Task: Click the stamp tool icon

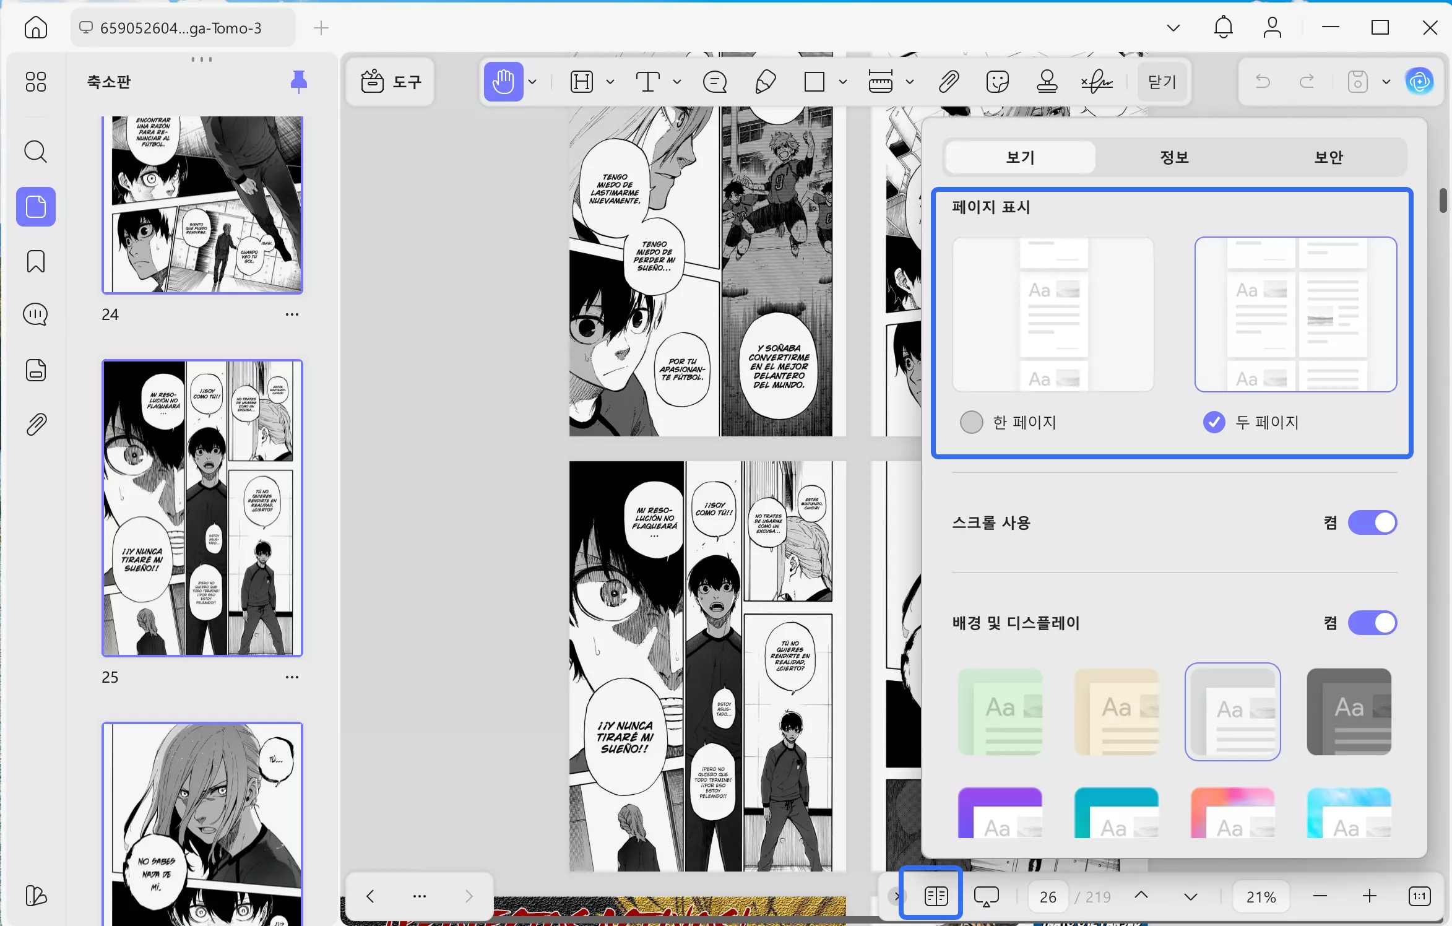Action: 1047,82
